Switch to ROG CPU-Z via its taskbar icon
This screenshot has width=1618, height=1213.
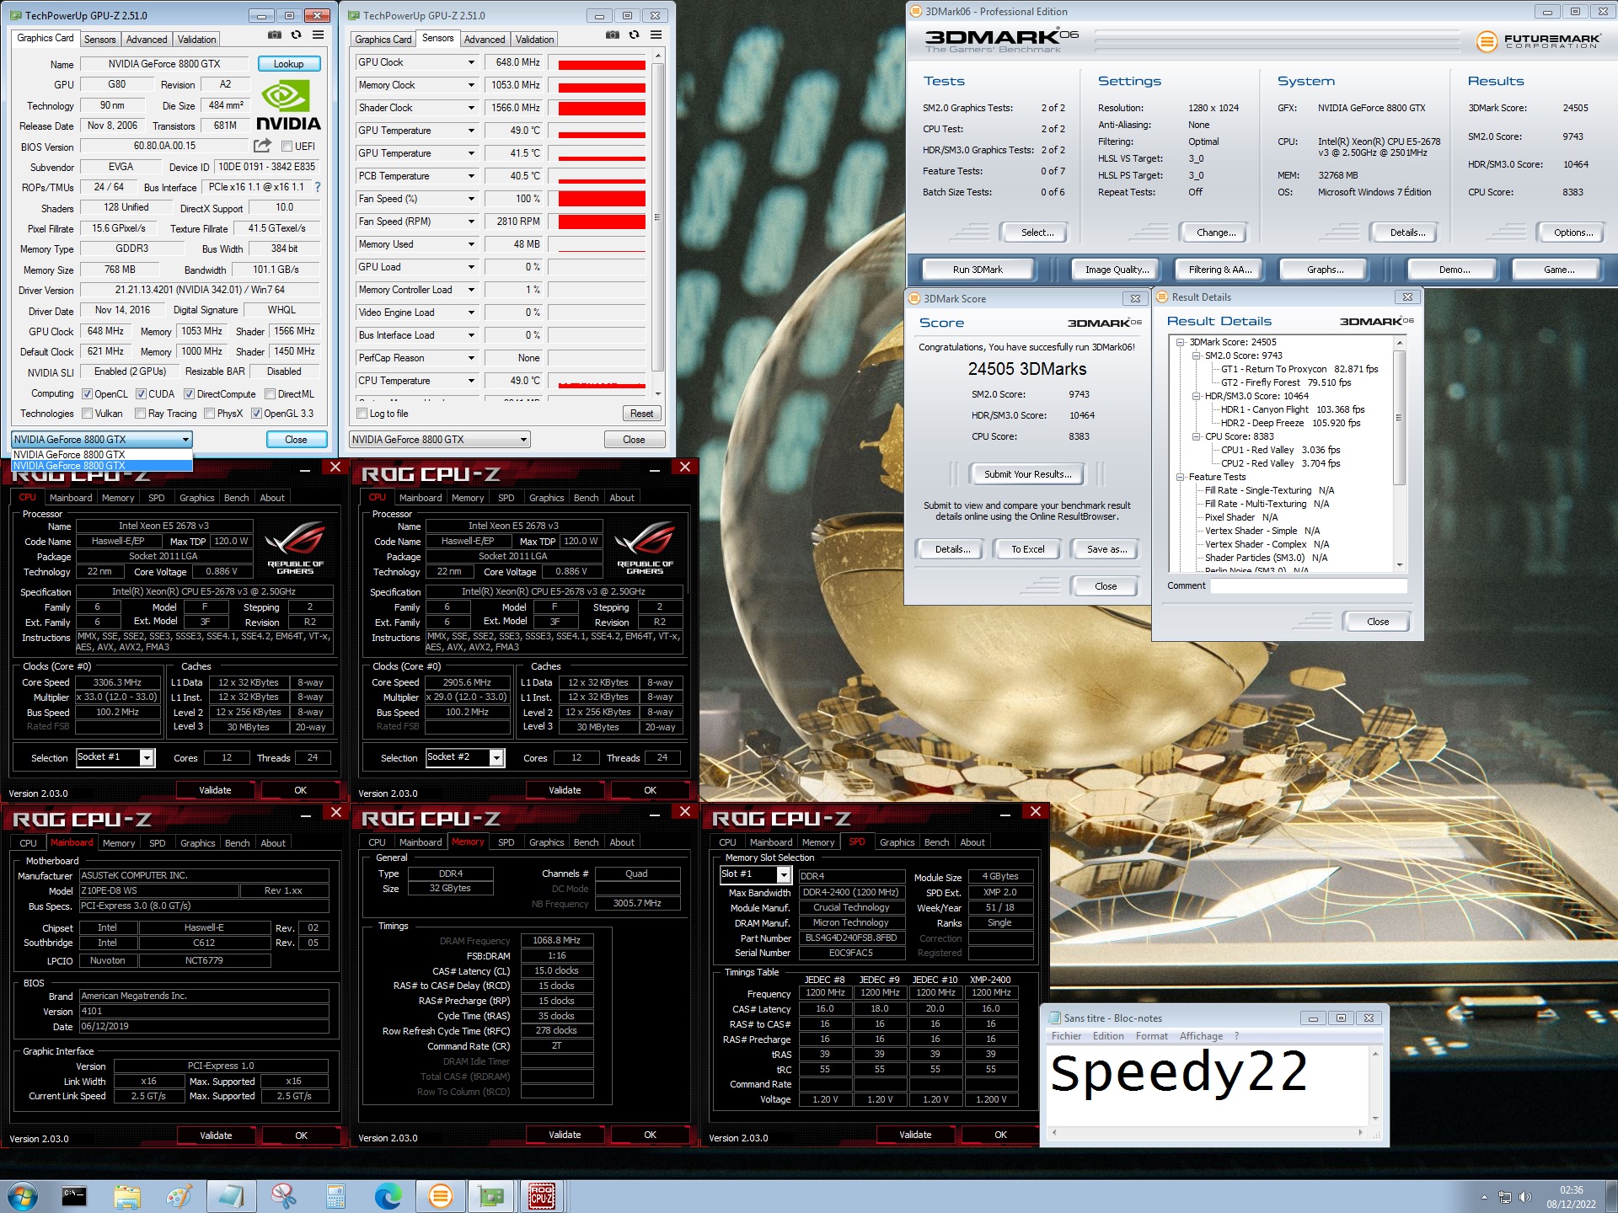click(541, 1195)
